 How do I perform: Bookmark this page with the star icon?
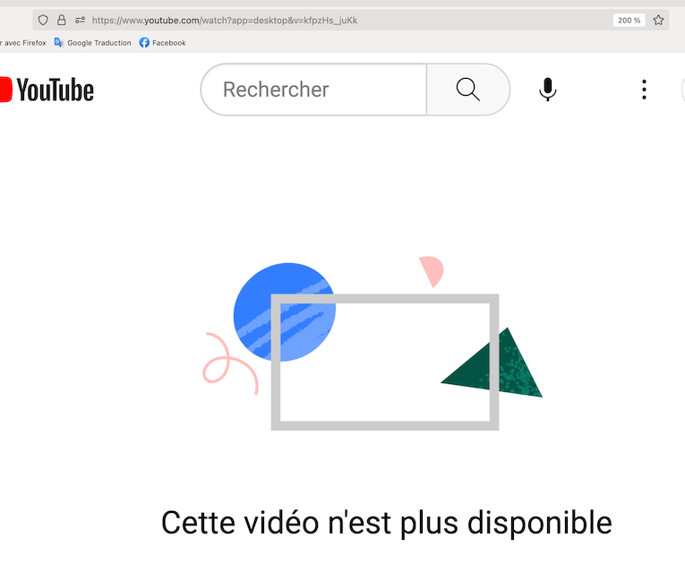click(658, 20)
